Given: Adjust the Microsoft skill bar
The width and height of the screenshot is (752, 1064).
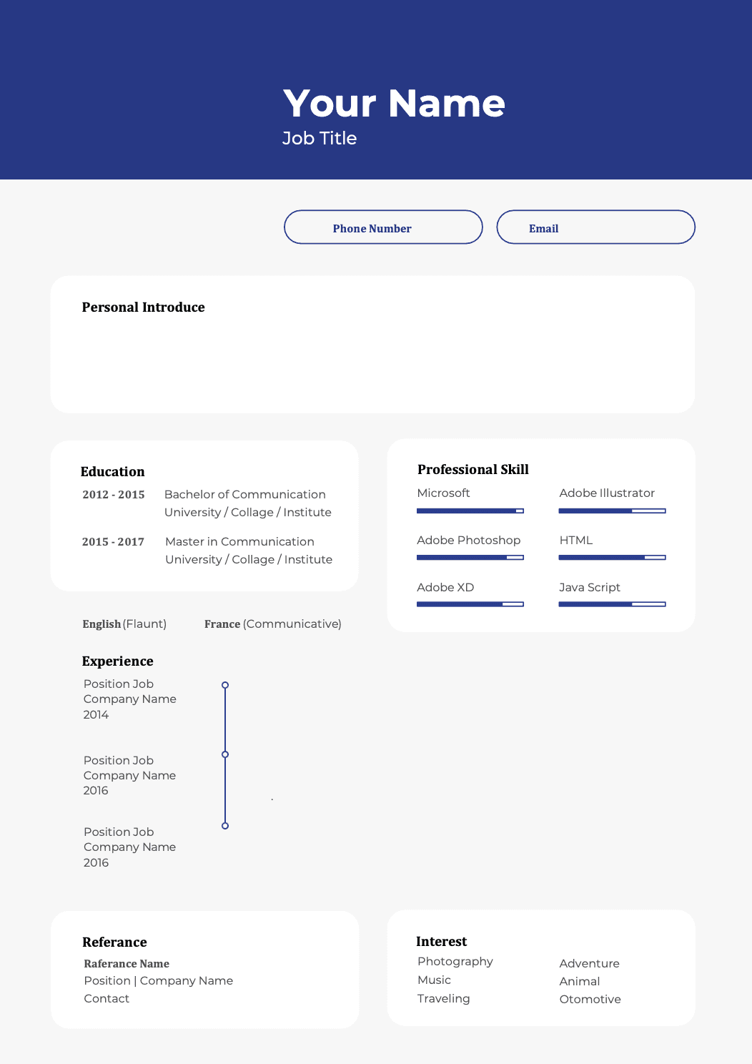Looking at the screenshot, I should [x=470, y=511].
